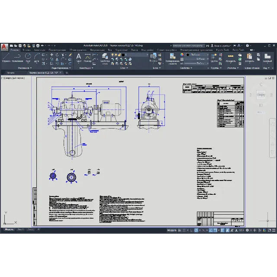The width and height of the screenshot is (277, 277).
Task: Switch to the Начало document tab
Action: point(10,73)
